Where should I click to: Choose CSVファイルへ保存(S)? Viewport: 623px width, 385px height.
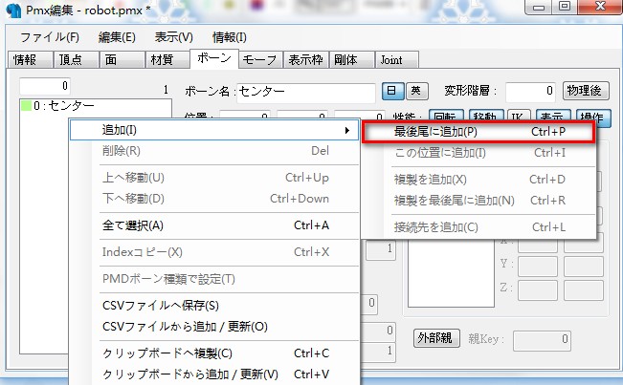pos(214,306)
